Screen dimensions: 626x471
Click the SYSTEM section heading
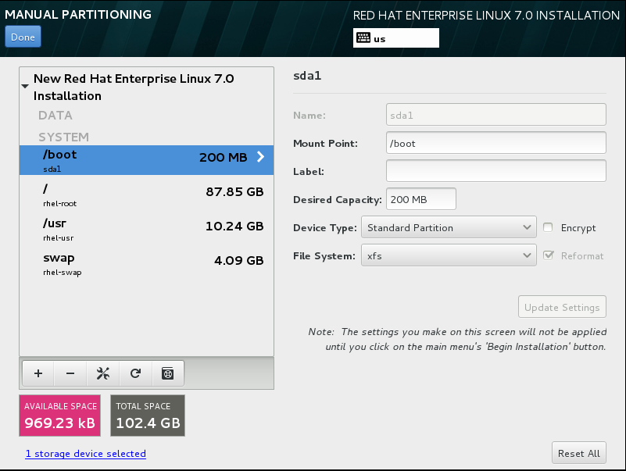point(64,137)
